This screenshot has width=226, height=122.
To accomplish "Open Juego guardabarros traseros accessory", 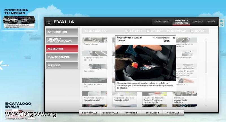I will click(95, 56).
